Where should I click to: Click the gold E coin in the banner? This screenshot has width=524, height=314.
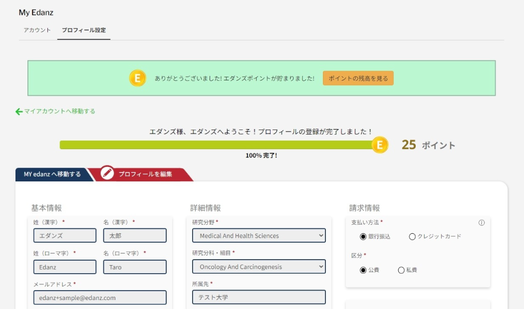click(137, 78)
